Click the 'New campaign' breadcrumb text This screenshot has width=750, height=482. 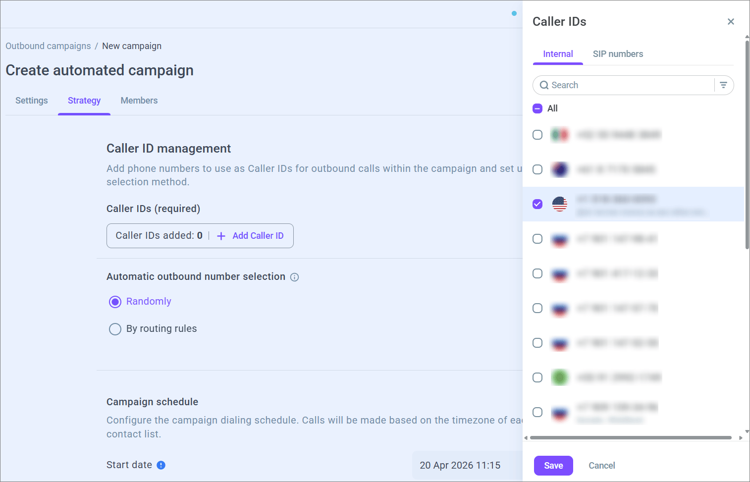tap(132, 46)
